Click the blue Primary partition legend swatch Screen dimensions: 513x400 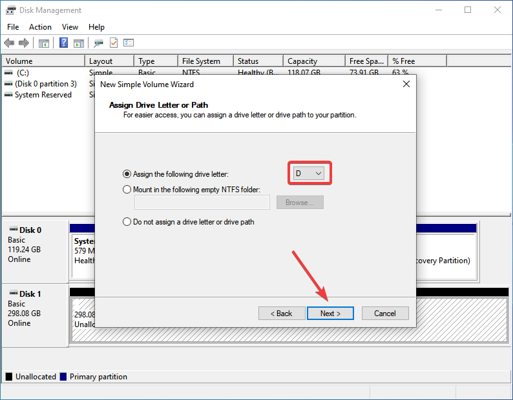[x=63, y=377]
